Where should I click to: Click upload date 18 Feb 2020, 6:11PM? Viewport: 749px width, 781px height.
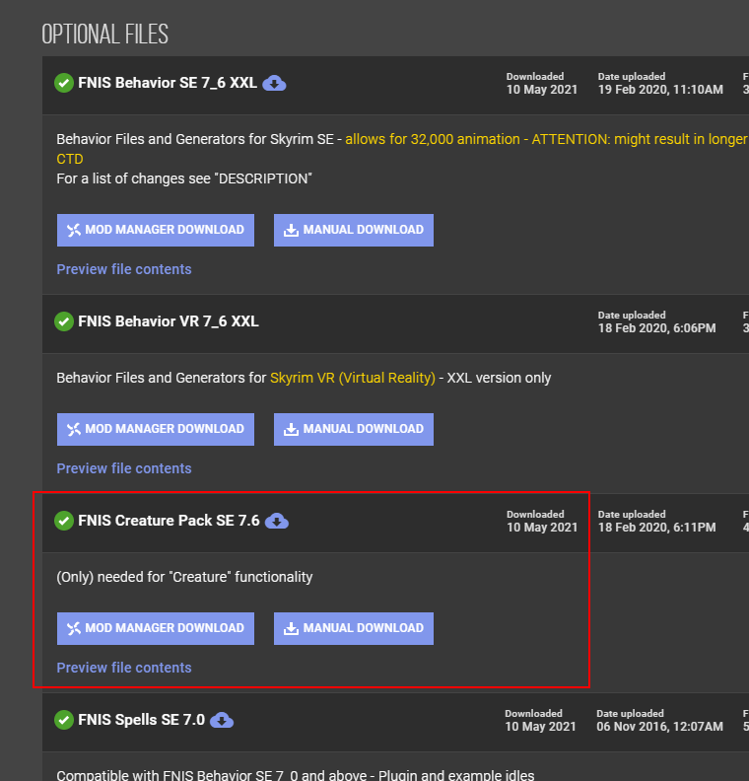[x=657, y=528]
